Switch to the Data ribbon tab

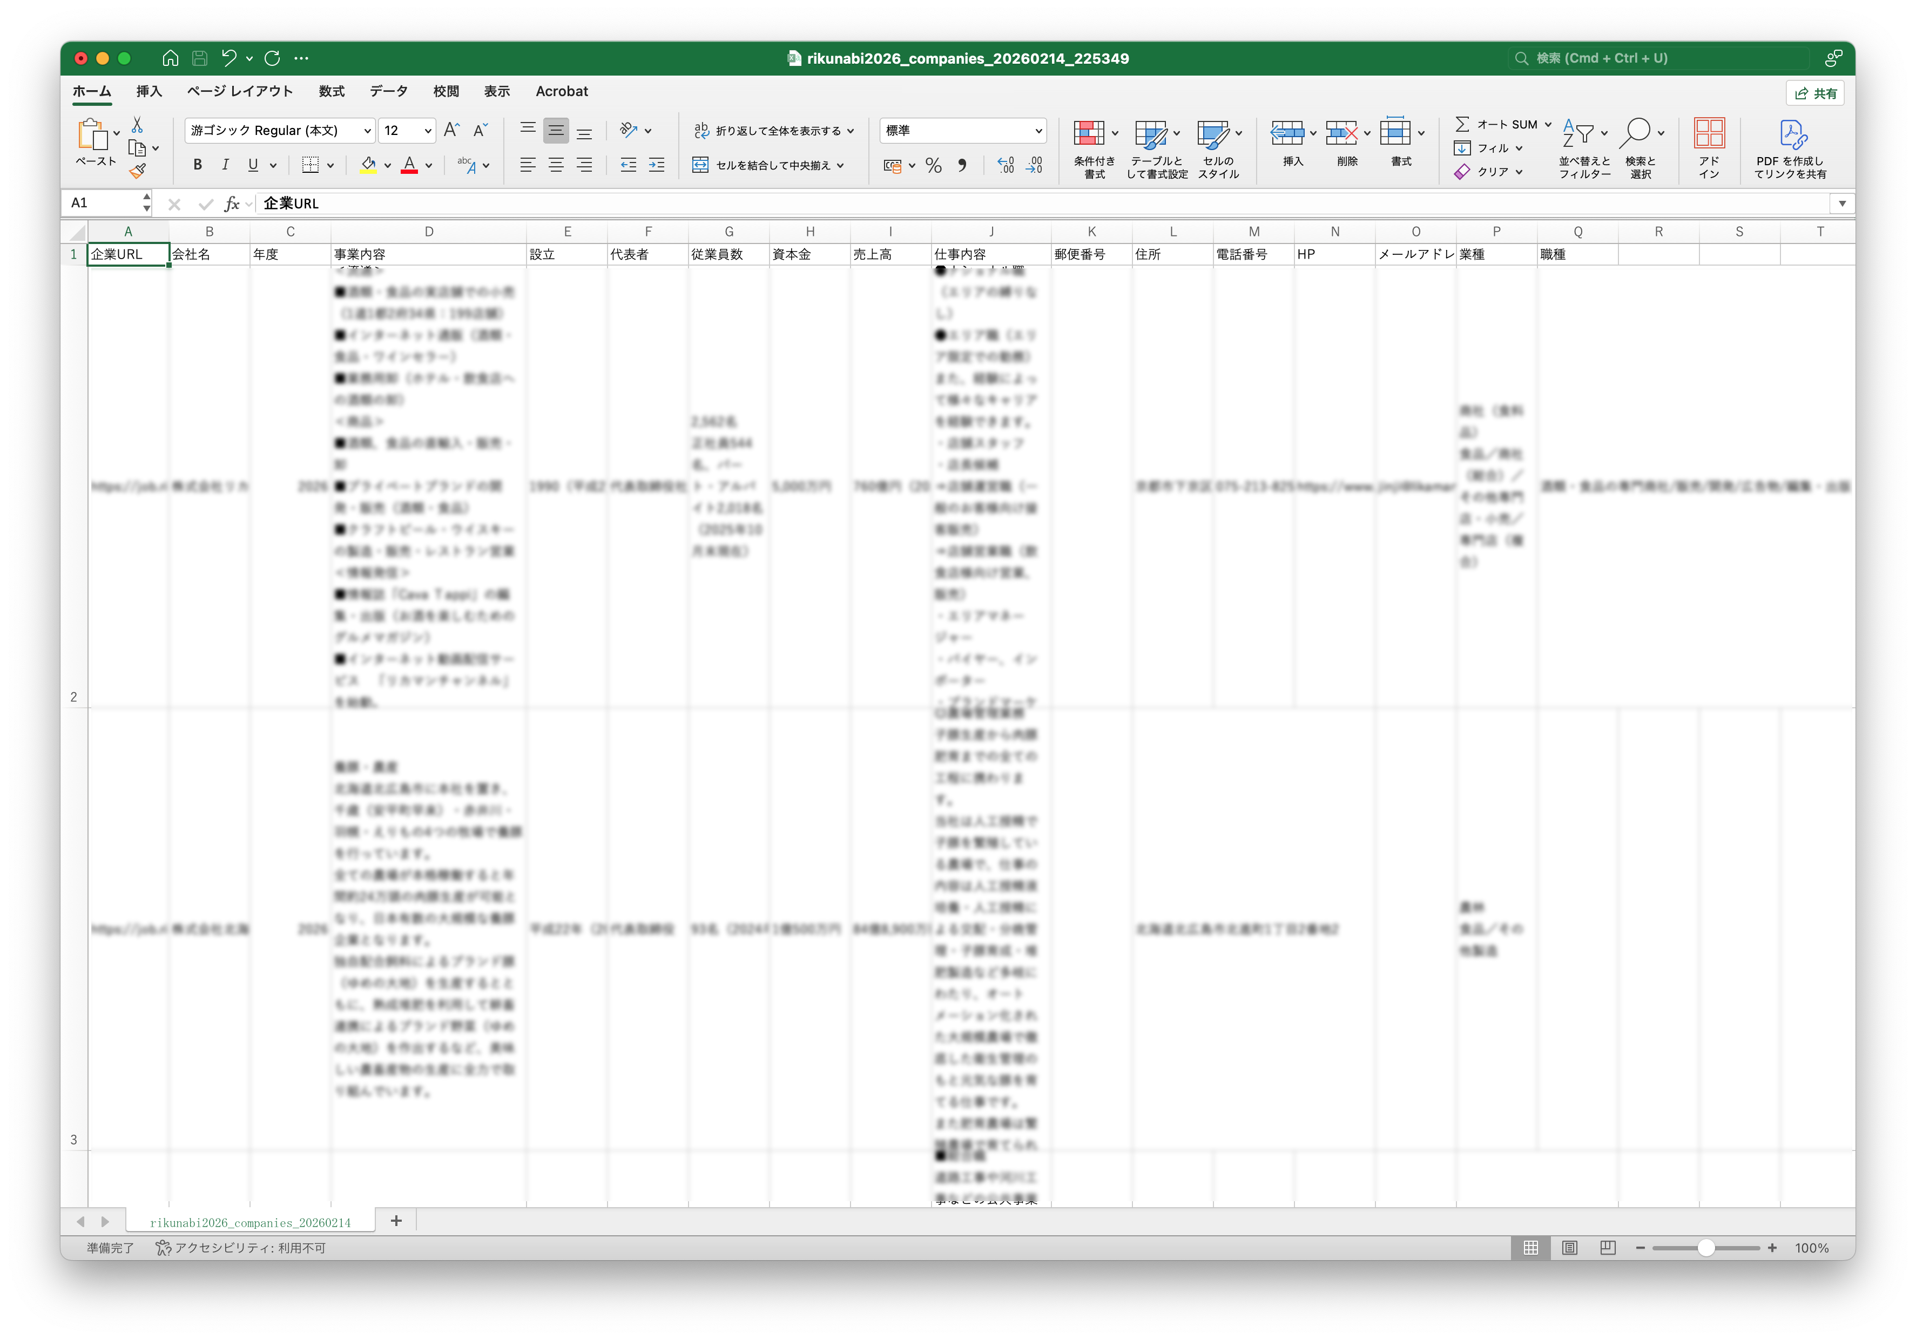point(388,91)
